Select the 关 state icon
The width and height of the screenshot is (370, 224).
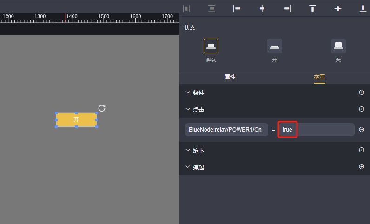click(x=338, y=46)
